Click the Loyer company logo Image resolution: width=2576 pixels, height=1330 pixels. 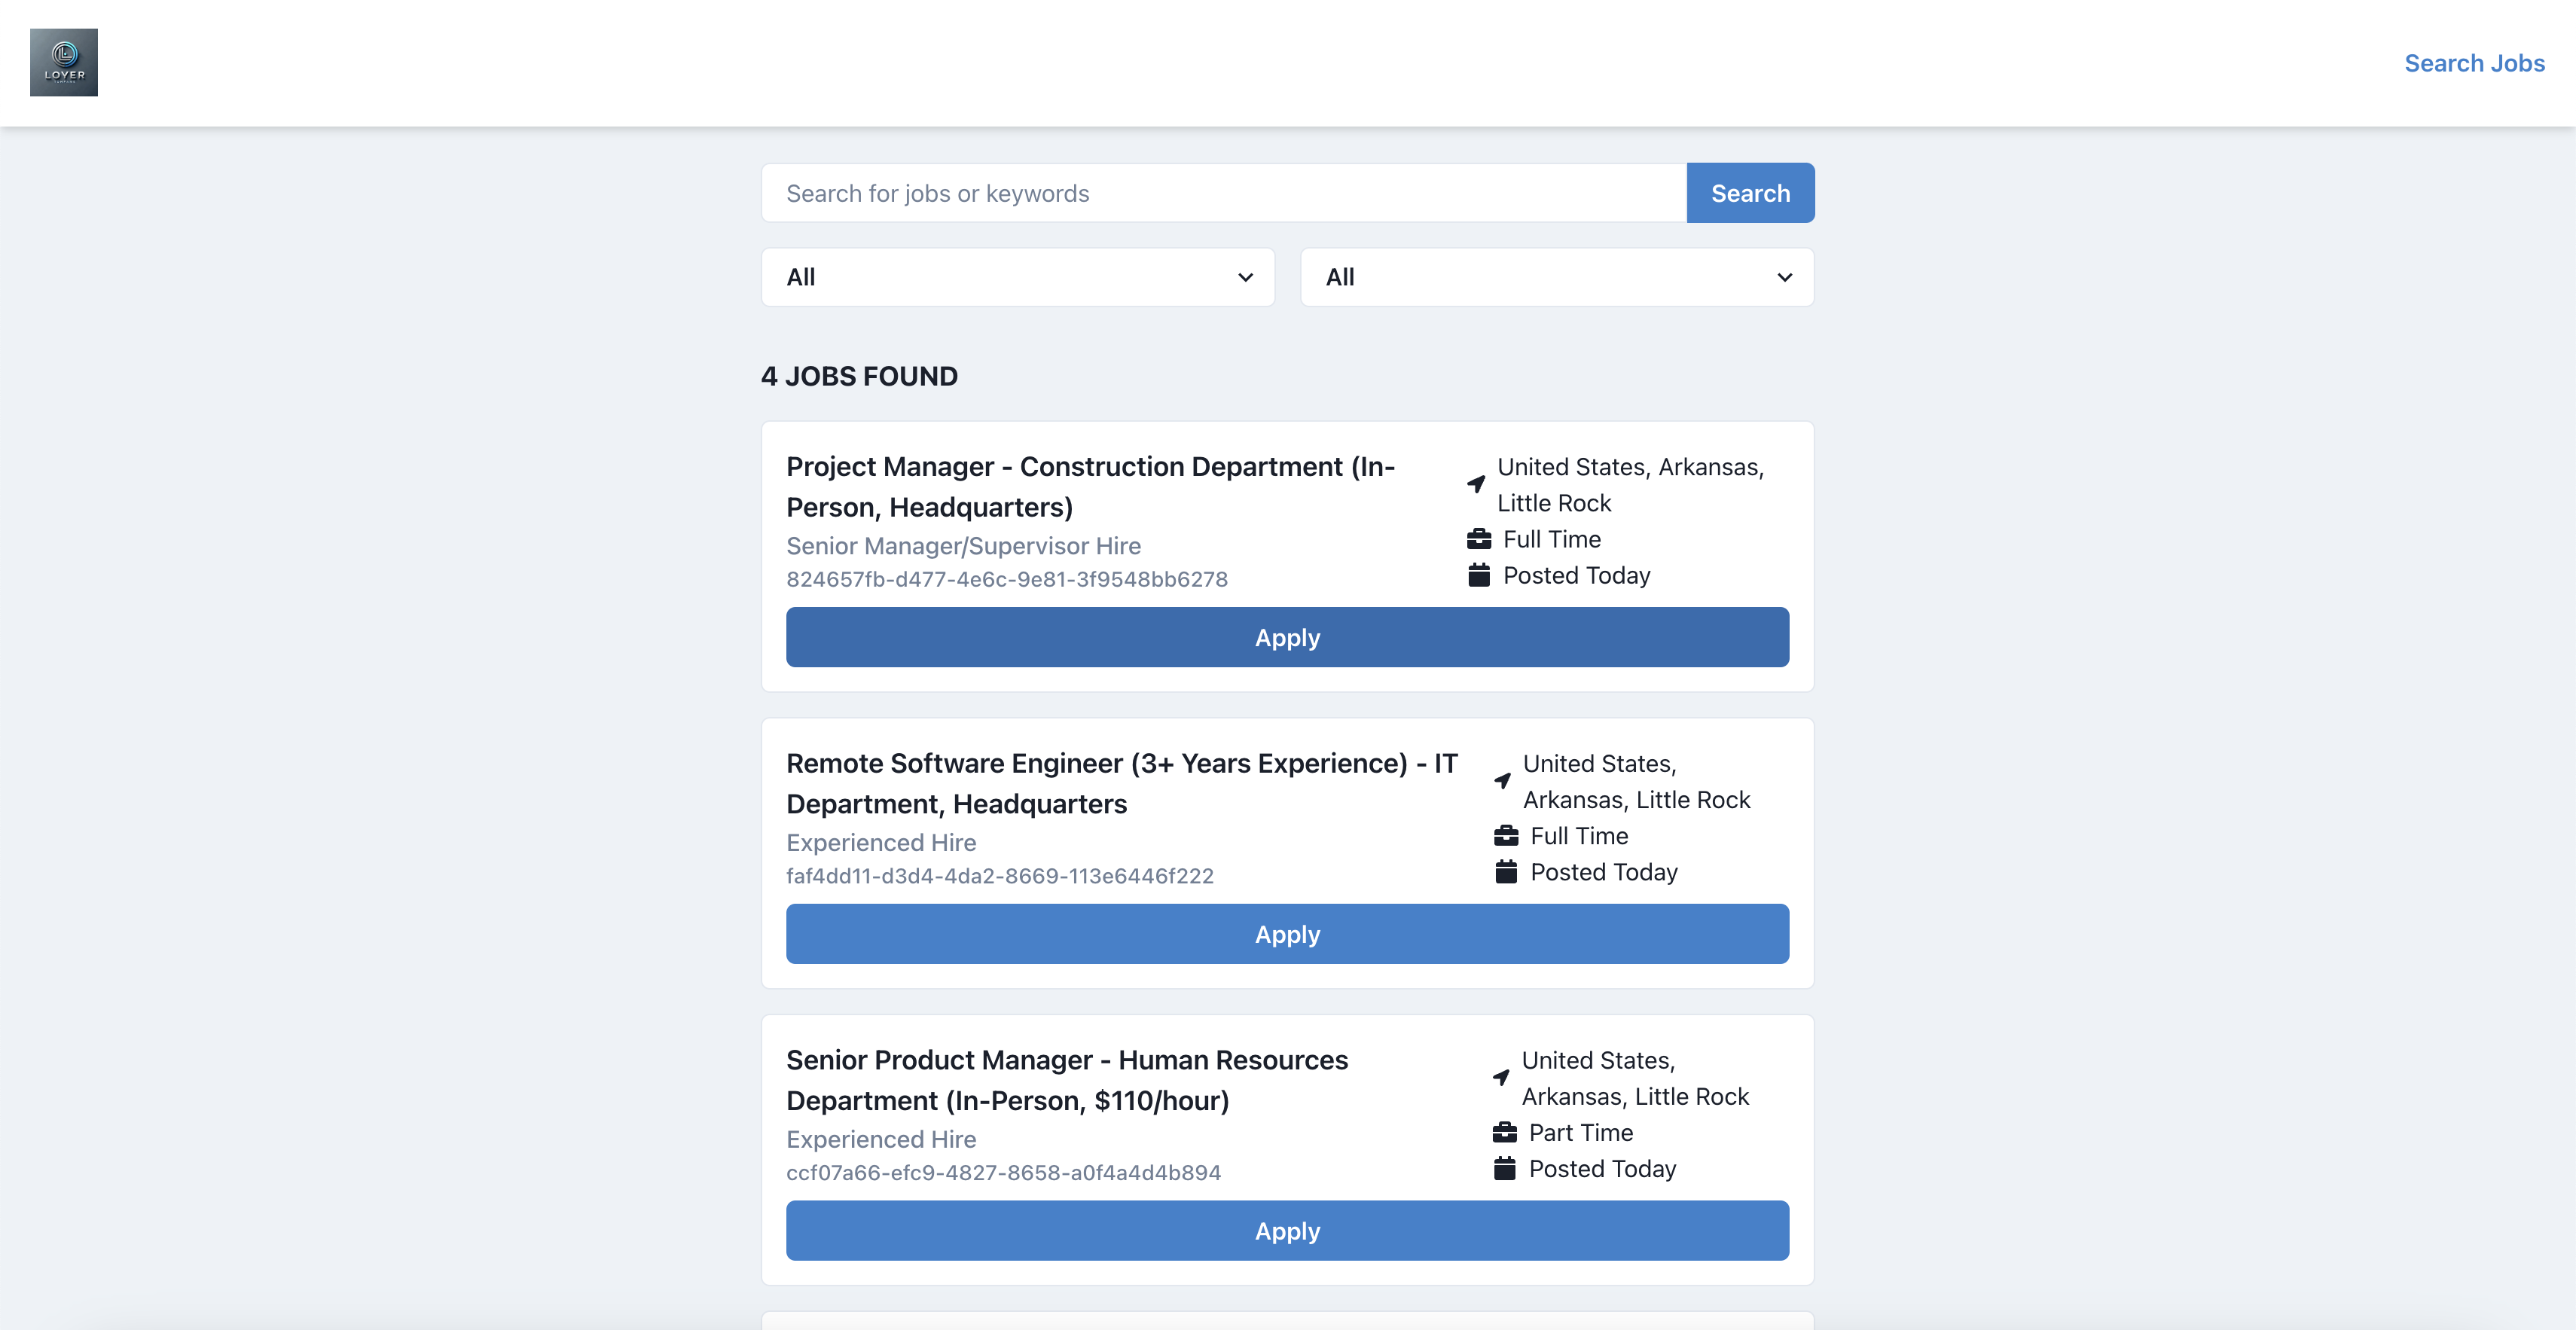coord(64,62)
